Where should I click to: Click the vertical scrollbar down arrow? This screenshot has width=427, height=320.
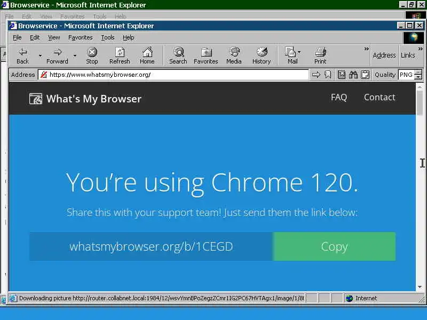420,287
